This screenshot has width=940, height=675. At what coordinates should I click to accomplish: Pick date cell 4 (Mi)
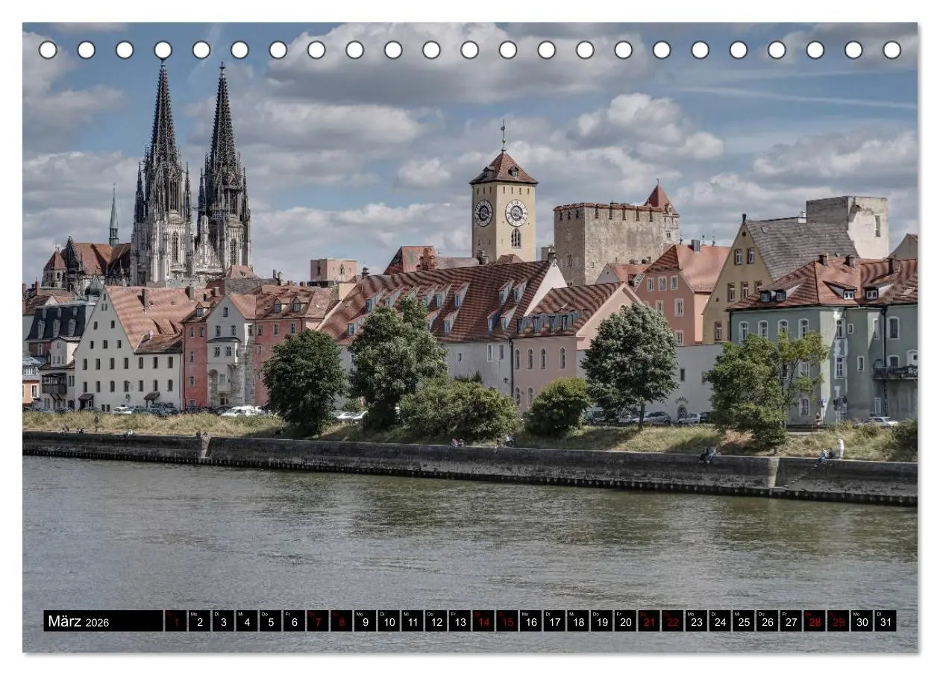[246, 621]
